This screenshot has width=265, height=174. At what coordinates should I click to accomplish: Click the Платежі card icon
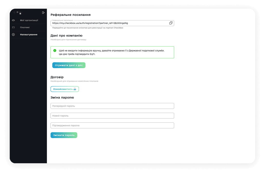tap(13, 27)
